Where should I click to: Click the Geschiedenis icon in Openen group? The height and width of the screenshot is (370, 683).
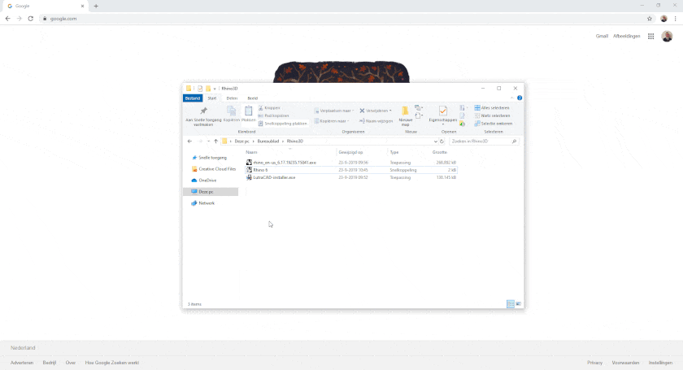coord(462,124)
